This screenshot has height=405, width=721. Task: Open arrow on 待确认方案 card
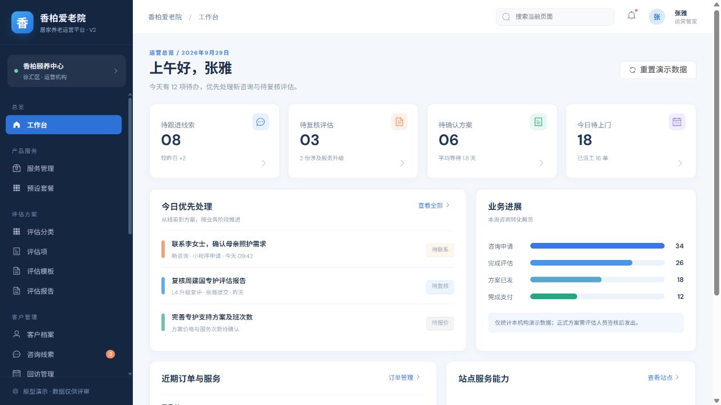coord(541,163)
